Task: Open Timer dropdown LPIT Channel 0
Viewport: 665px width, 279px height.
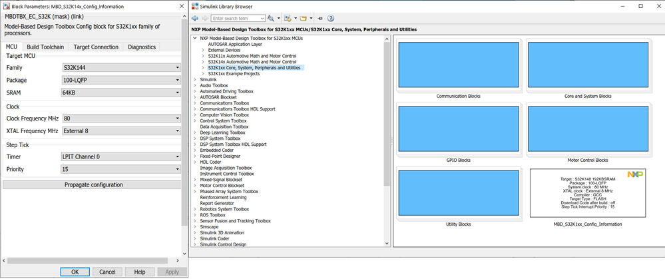Action: [121, 156]
